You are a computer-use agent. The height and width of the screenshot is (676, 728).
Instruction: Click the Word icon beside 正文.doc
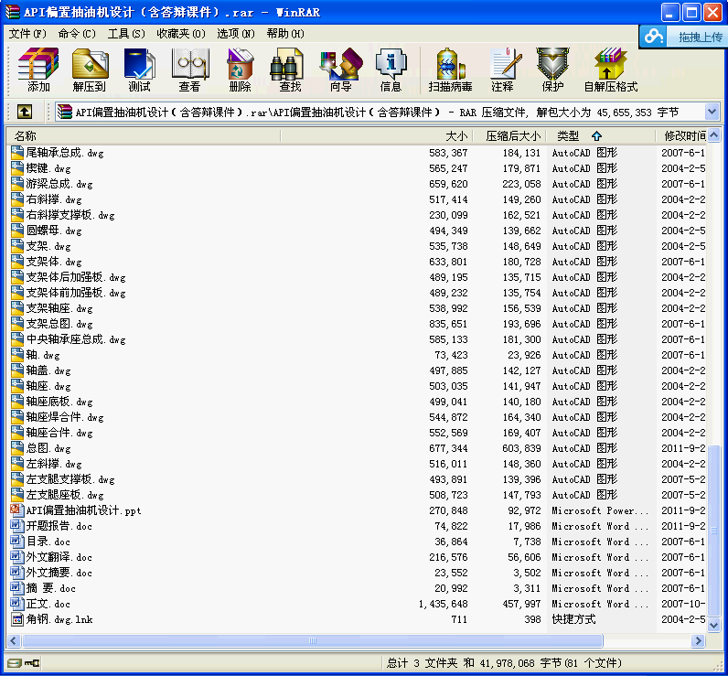(17, 604)
